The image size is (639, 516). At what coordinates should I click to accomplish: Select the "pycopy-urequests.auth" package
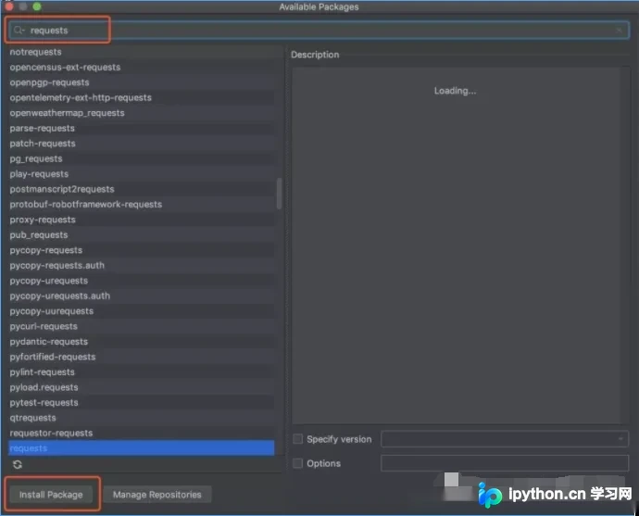(x=142, y=296)
